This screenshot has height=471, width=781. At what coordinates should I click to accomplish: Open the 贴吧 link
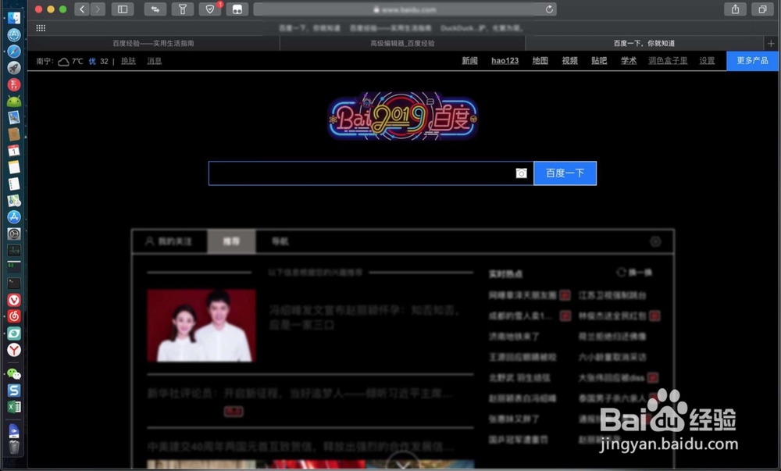[599, 61]
